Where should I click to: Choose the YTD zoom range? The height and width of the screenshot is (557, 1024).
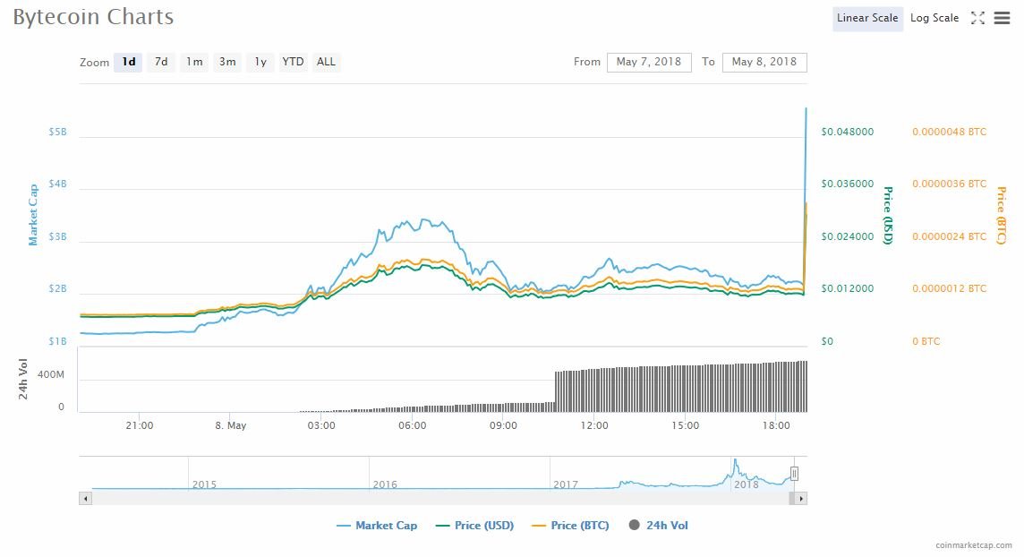293,62
